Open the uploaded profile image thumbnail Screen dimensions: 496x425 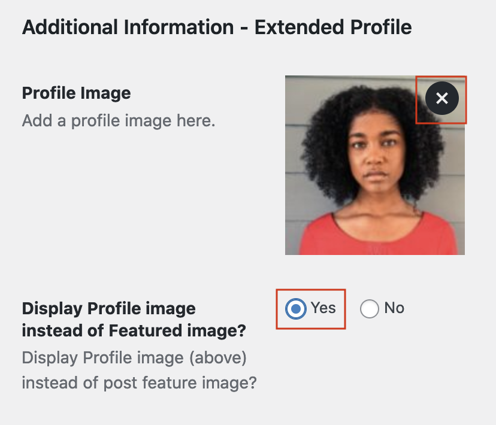[x=374, y=180]
